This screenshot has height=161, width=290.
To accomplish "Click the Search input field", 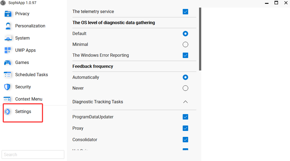I will tap(33, 154).
